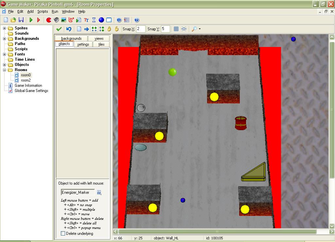Unlock all instances with the open padlock

pos(117,29)
